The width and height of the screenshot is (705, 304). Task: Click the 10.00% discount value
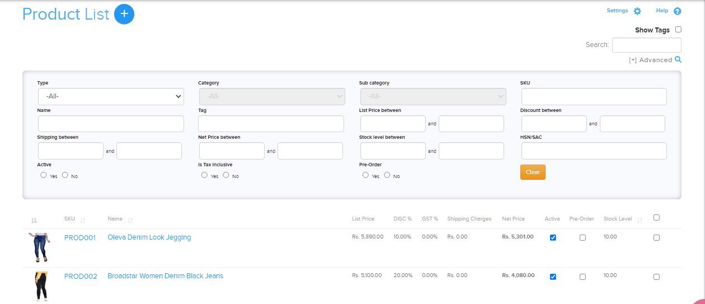(x=402, y=237)
